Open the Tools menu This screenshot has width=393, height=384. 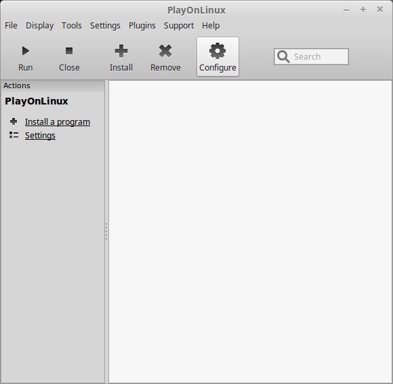(72, 26)
